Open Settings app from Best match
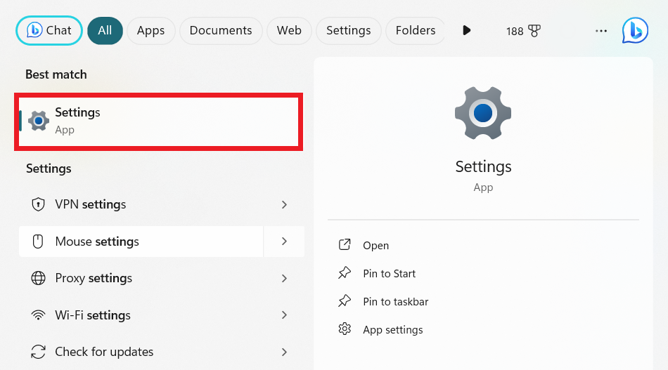This screenshot has height=370, width=668. click(158, 121)
